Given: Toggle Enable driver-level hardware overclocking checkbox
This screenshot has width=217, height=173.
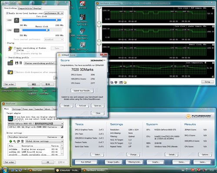Looking at the screenshot, I should pyautogui.click(x=7, y=13).
